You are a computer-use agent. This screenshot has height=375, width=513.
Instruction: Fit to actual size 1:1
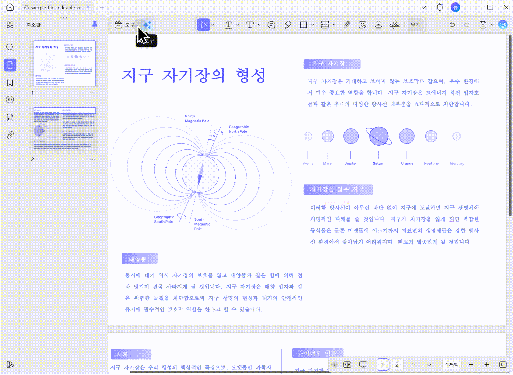tap(503, 365)
